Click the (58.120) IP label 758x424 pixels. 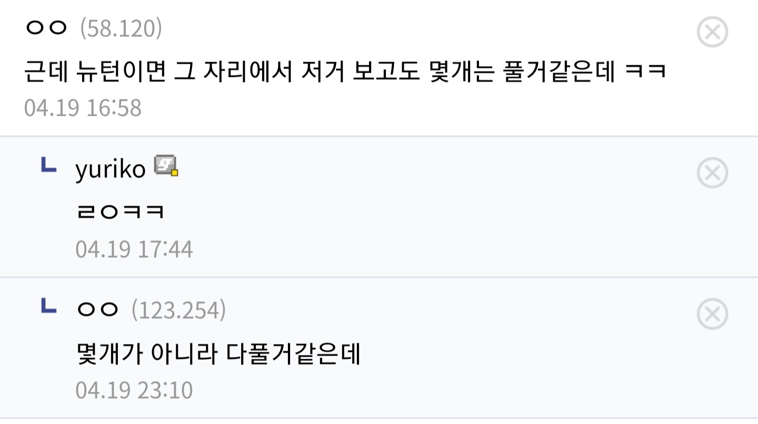[x=121, y=28]
